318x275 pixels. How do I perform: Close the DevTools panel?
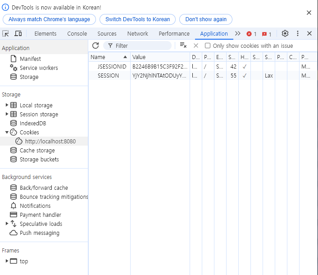click(x=309, y=33)
